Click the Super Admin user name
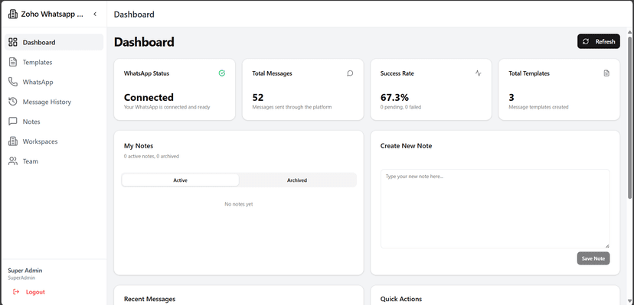This screenshot has height=305, width=634. pos(25,271)
